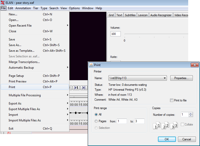Select the Selection print range radio button
200x146 pixels.
[x=96, y=128]
